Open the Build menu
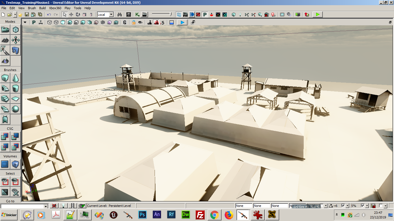This screenshot has height=221, width=394. 42,8
